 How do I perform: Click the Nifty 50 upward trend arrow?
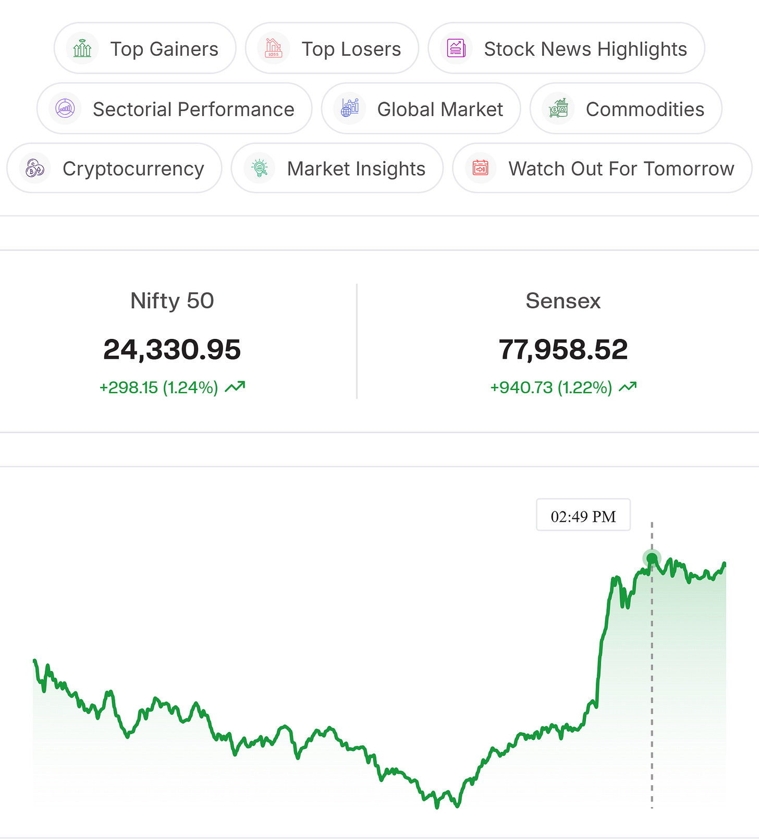(235, 387)
